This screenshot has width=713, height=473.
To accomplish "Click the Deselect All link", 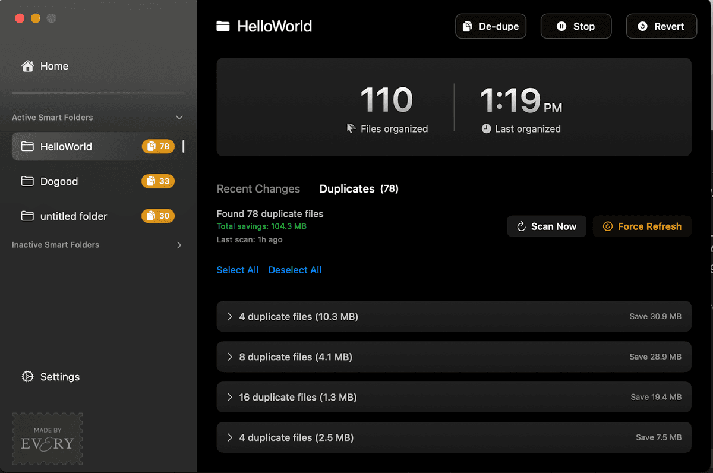I will 295,270.
